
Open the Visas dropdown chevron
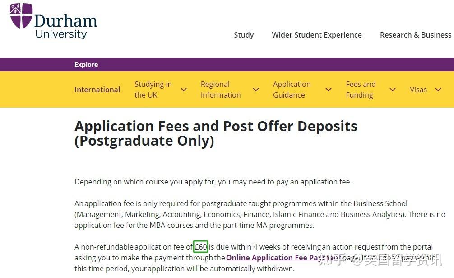pyautogui.click(x=438, y=90)
